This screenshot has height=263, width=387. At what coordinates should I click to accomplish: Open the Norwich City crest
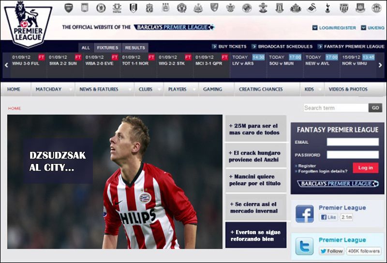(214, 7)
